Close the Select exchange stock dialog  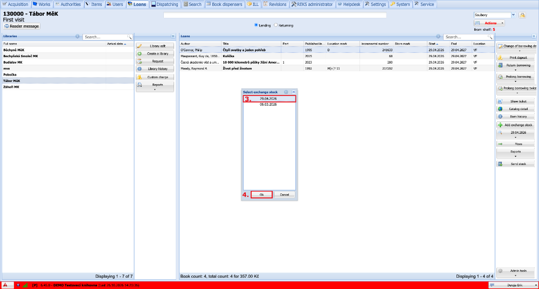pos(294,92)
